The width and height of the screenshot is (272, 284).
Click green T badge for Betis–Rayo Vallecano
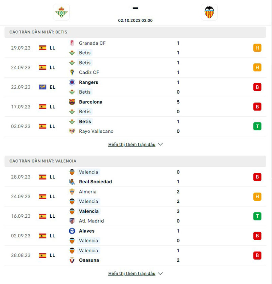(x=257, y=127)
